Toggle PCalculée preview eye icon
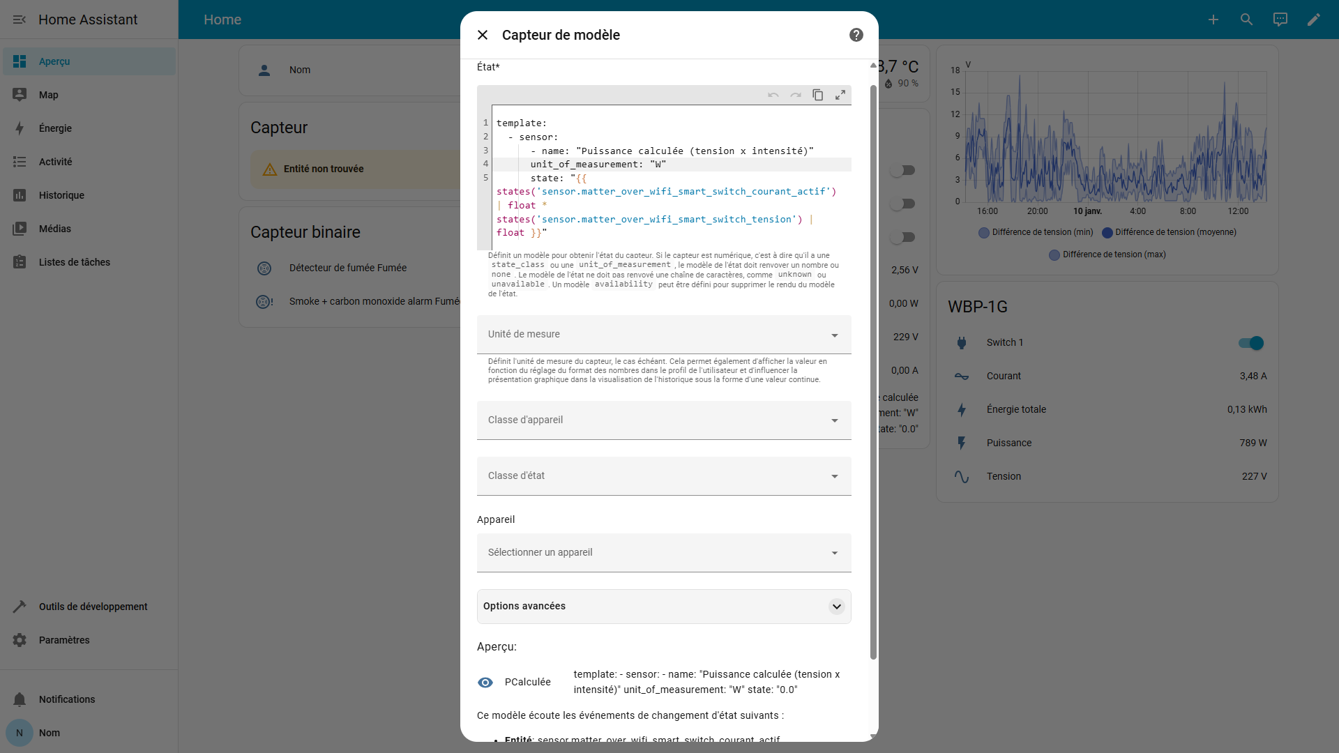This screenshot has width=1339, height=753. click(x=485, y=683)
